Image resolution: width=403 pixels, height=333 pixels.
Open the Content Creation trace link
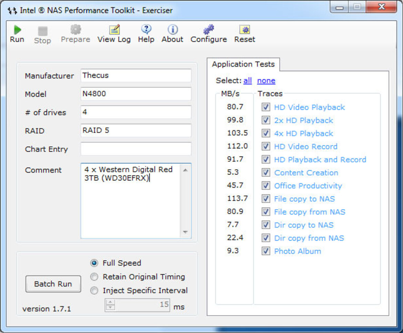[306, 173]
